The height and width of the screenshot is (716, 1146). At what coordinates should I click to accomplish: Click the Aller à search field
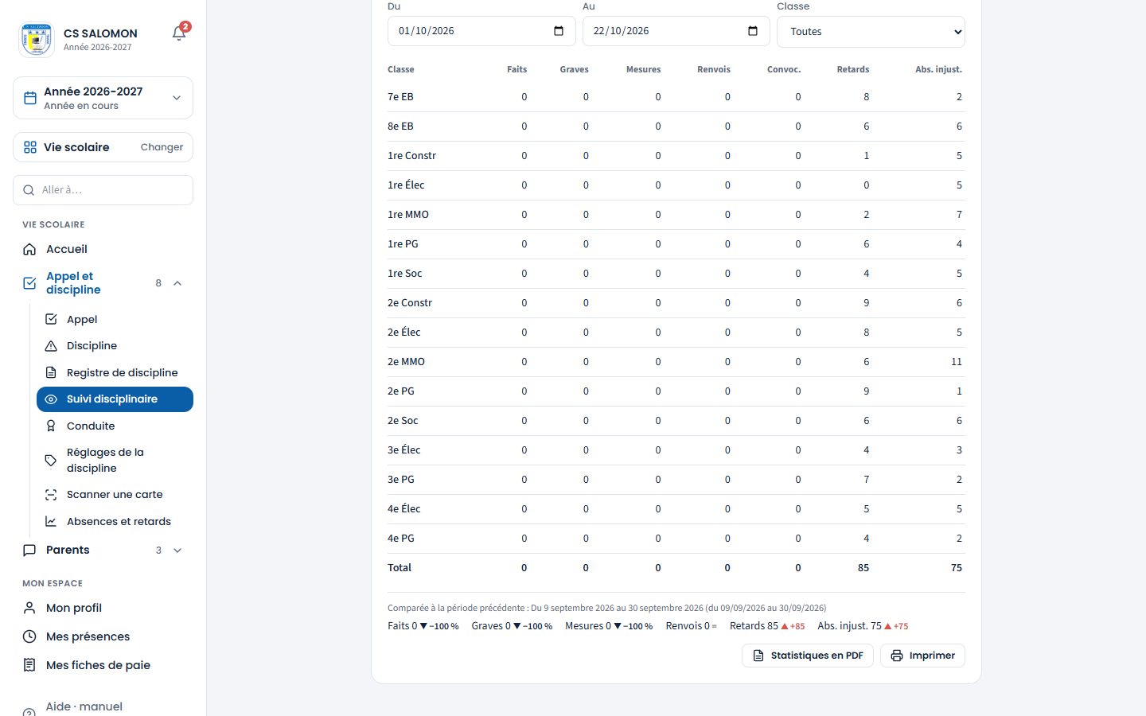[x=103, y=190]
